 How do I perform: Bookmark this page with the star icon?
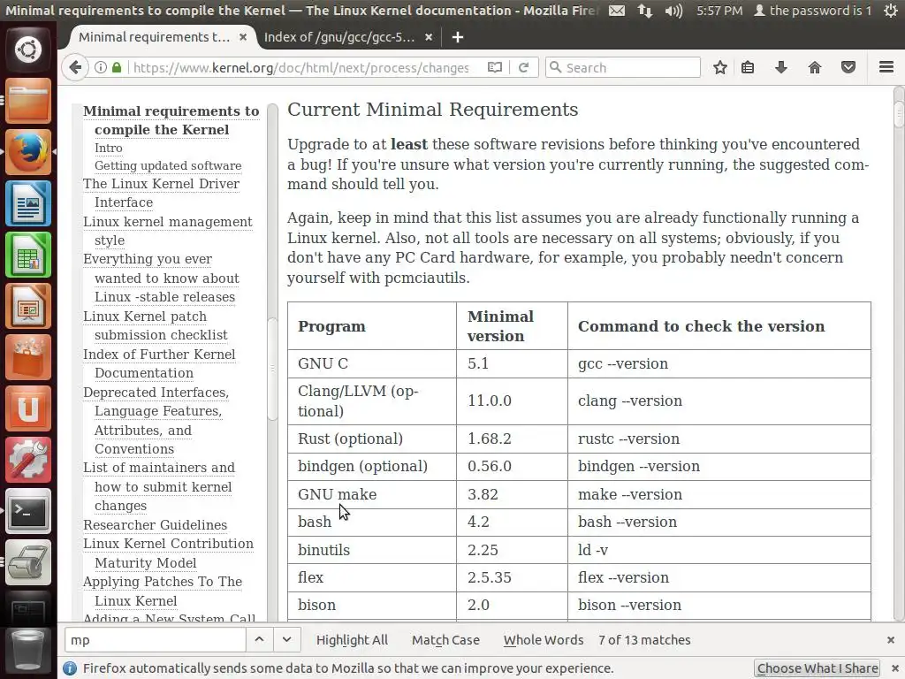[x=719, y=67]
